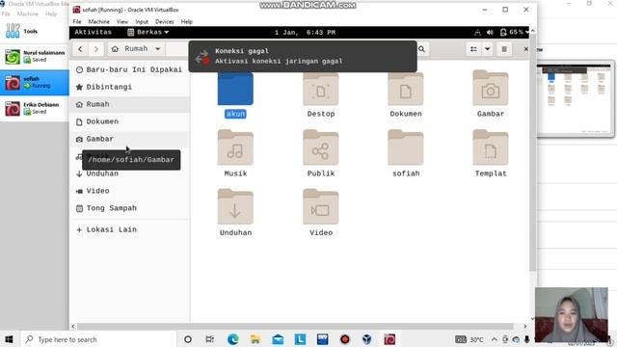
Task: Open the battery 65% system menu
Action: coord(514,32)
